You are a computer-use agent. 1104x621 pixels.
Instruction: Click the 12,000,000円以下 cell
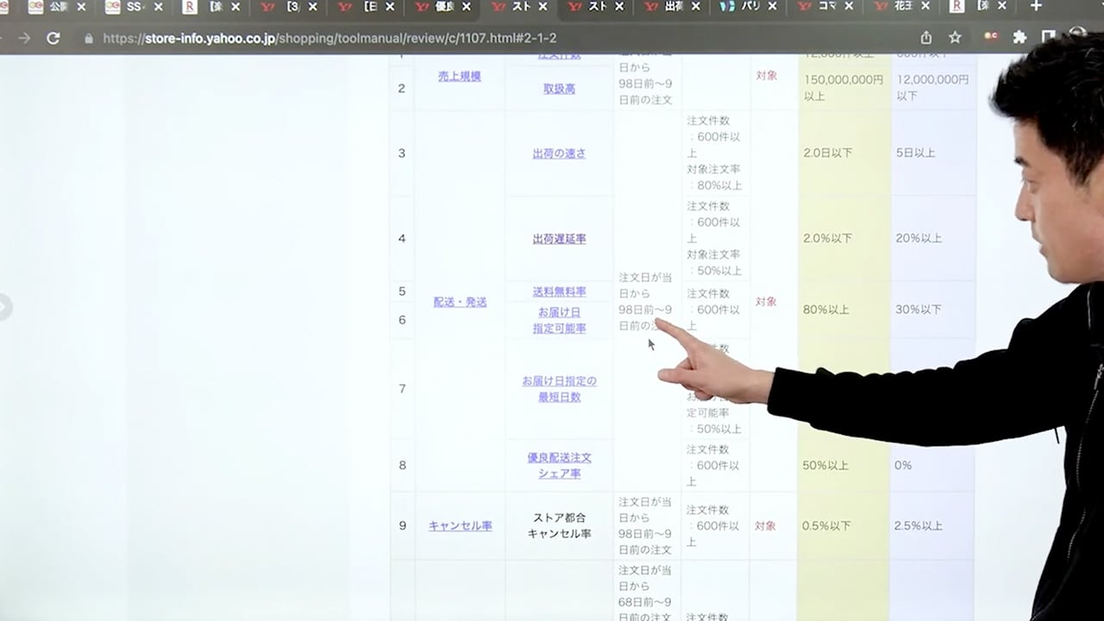(x=932, y=88)
